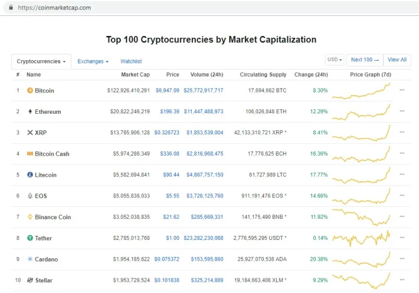Image resolution: width=419 pixels, height=293 pixels.
Task: Open the USD currency selector
Action: pos(335,60)
